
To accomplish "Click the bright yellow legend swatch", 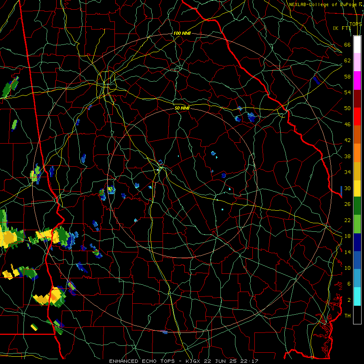I will 357,188.
